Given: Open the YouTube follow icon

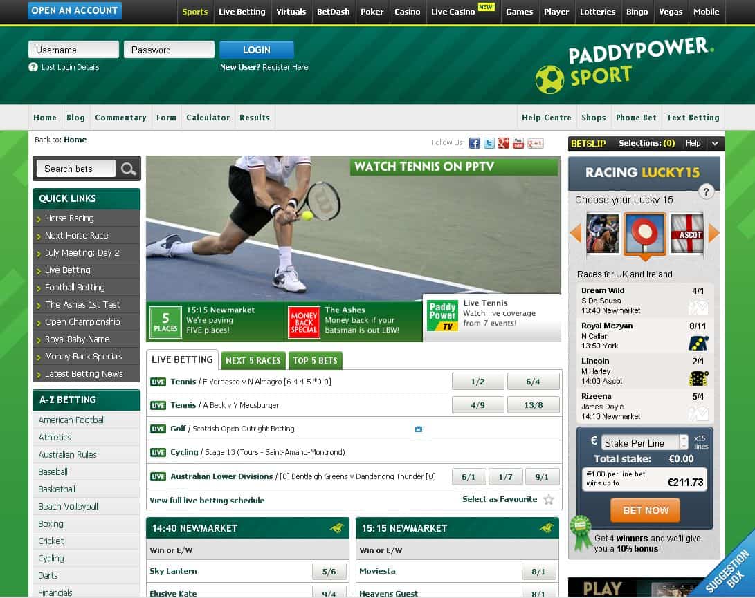Looking at the screenshot, I should point(518,143).
